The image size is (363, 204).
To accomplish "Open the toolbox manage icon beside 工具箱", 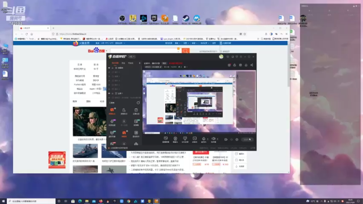I will pos(138,103).
